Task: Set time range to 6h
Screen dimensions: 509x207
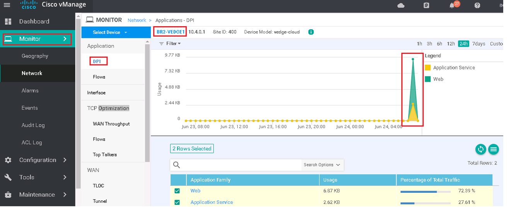Action: tap(439, 44)
